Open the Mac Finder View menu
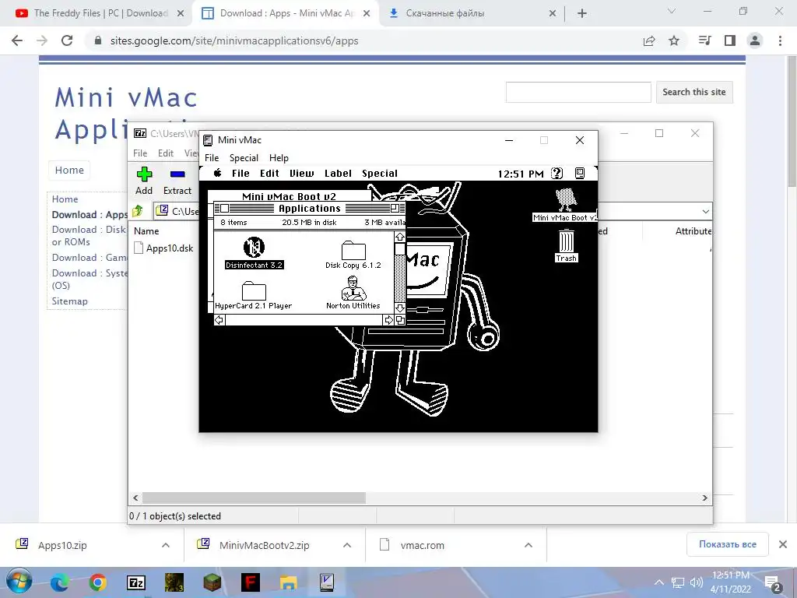797x598 pixels. (x=301, y=174)
